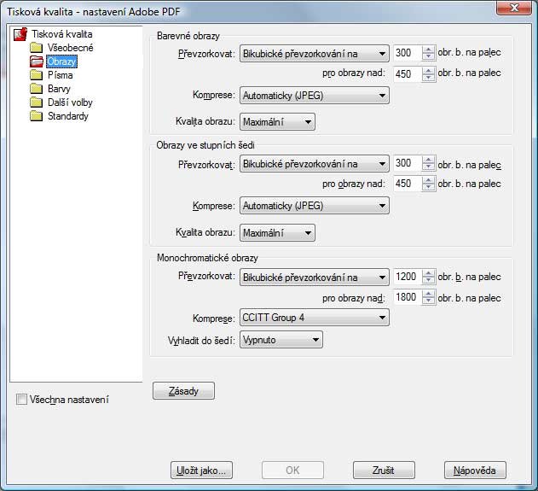Select the Obrazy folder icon

point(36,61)
